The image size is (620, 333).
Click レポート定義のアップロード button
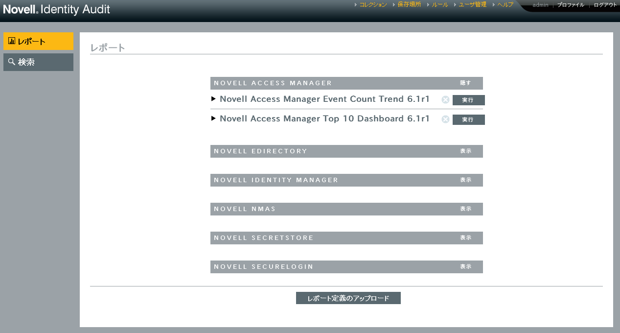pos(348,298)
